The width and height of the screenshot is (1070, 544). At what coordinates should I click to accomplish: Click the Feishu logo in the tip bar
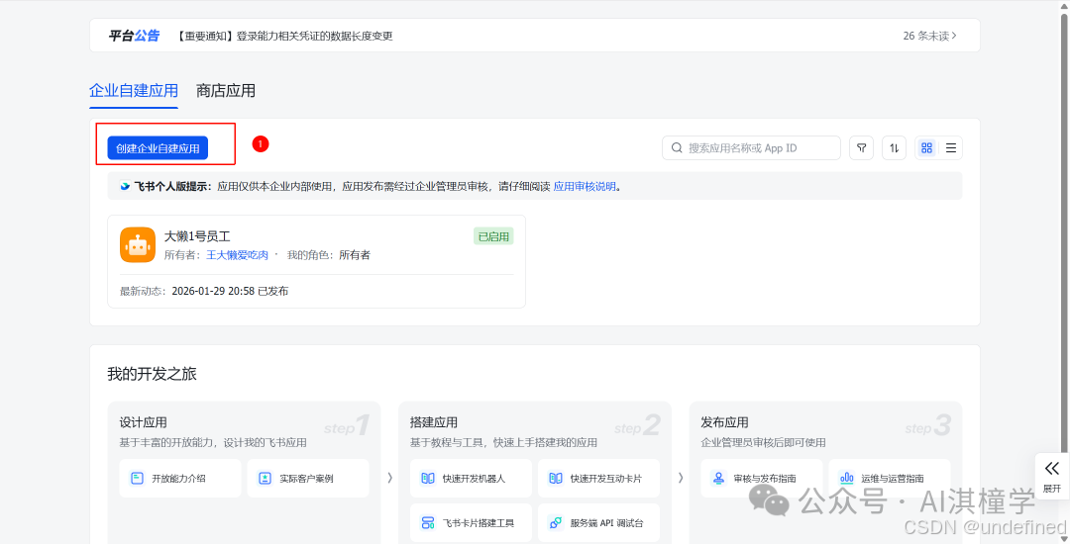coord(125,186)
